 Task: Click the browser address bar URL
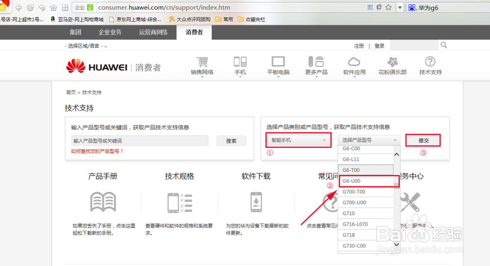(x=164, y=7)
